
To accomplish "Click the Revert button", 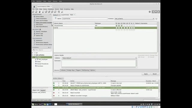I will coord(155,74).
